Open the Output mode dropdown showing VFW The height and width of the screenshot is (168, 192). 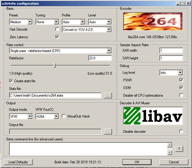tap(21, 116)
